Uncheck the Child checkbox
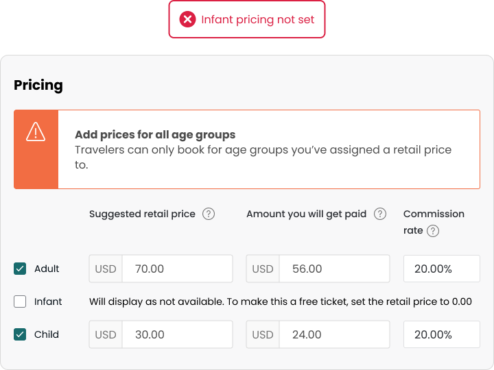The image size is (494, 370). coord(20,334)
